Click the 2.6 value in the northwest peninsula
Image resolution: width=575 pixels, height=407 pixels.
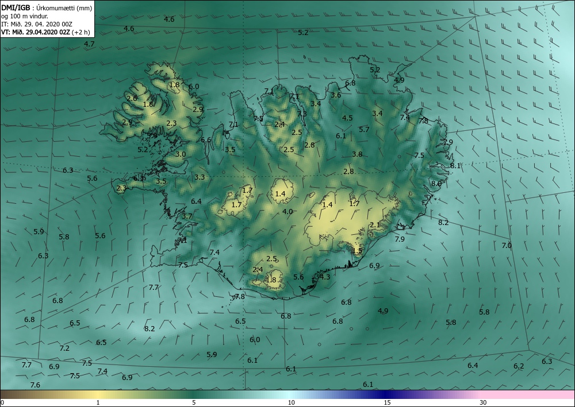click(x=132, y=99)
